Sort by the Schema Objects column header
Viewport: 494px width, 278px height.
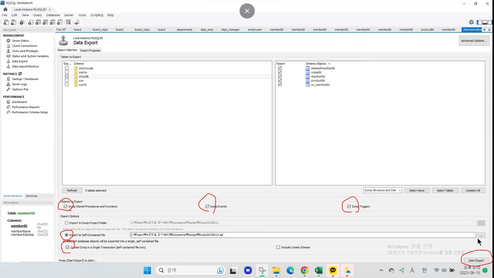pyautogui.click(x=316, y=64)
